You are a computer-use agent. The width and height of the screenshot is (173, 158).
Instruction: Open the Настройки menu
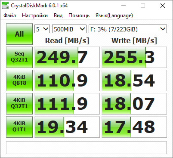coord(35,15)
